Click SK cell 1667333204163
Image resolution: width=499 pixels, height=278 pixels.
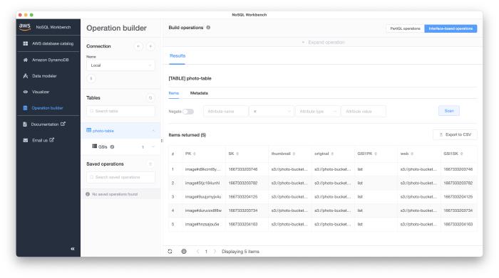pos(243,224)
